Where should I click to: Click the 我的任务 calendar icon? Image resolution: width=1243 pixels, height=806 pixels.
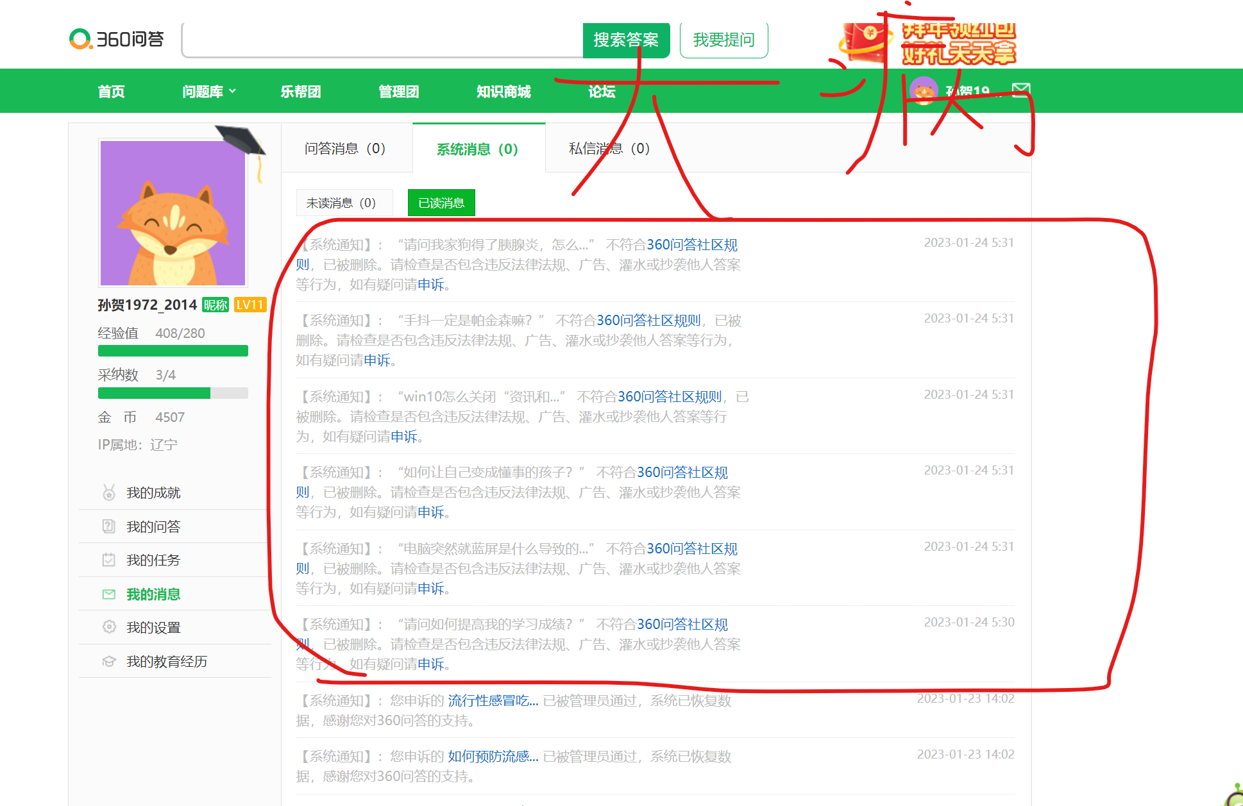(x=109, y=560)
